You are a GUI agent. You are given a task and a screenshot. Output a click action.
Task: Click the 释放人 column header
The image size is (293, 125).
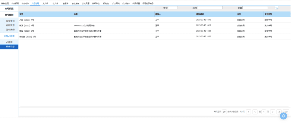[175, 14]
